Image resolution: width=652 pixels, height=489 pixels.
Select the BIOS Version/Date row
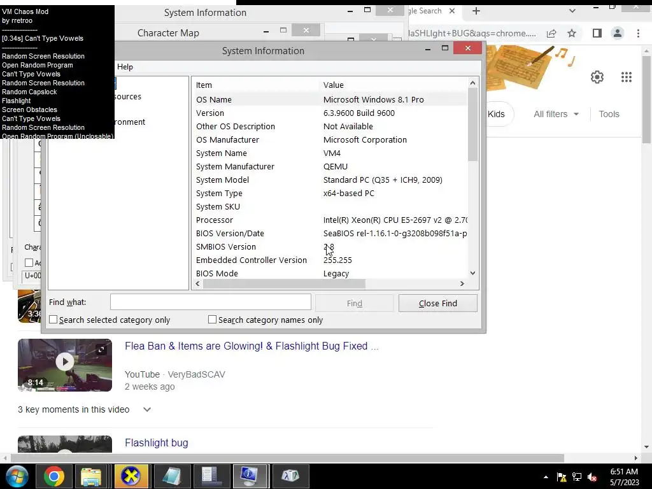[x=331, y=233]
